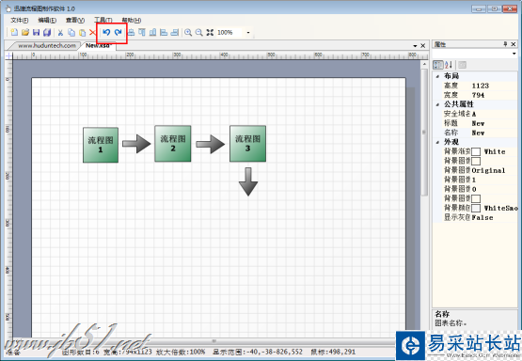
Task: Select the 流程图 3 shape on canvas
Action: (247, 144)
